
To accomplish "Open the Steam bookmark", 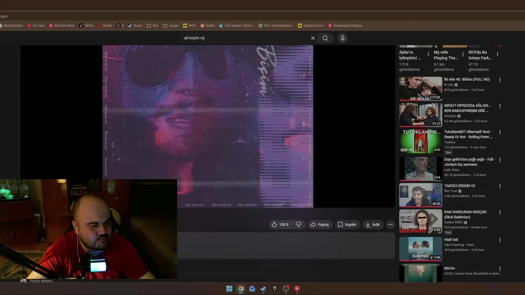I will point(135,25).
